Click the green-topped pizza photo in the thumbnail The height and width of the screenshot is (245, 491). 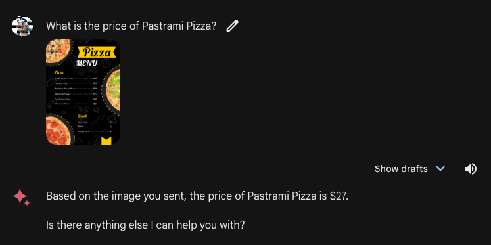coord(113,89)
